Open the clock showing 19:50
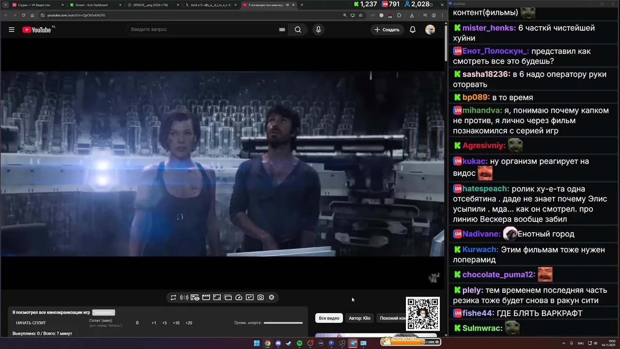This screenshot has width=620, height=349. pos(608,343)
